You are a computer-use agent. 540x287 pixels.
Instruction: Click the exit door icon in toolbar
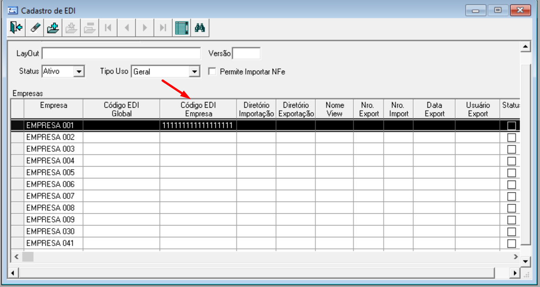[16, 28]
